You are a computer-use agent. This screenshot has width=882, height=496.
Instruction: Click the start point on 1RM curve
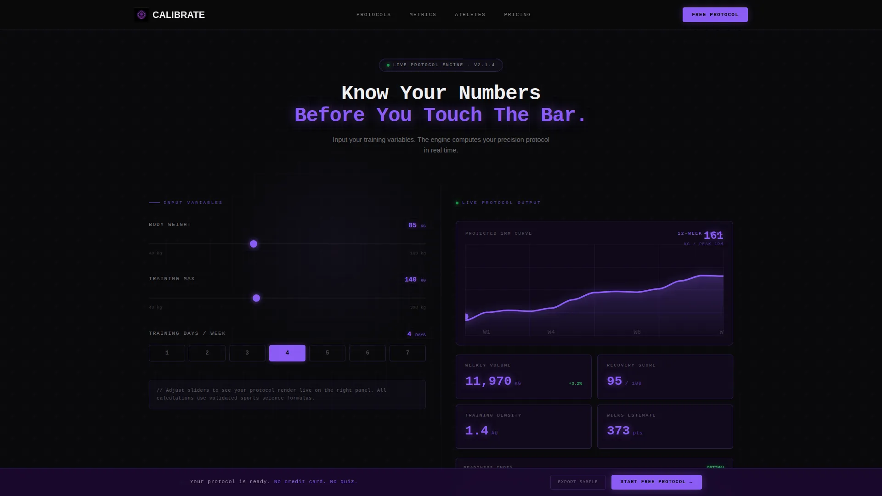click(x=466, y=316)
